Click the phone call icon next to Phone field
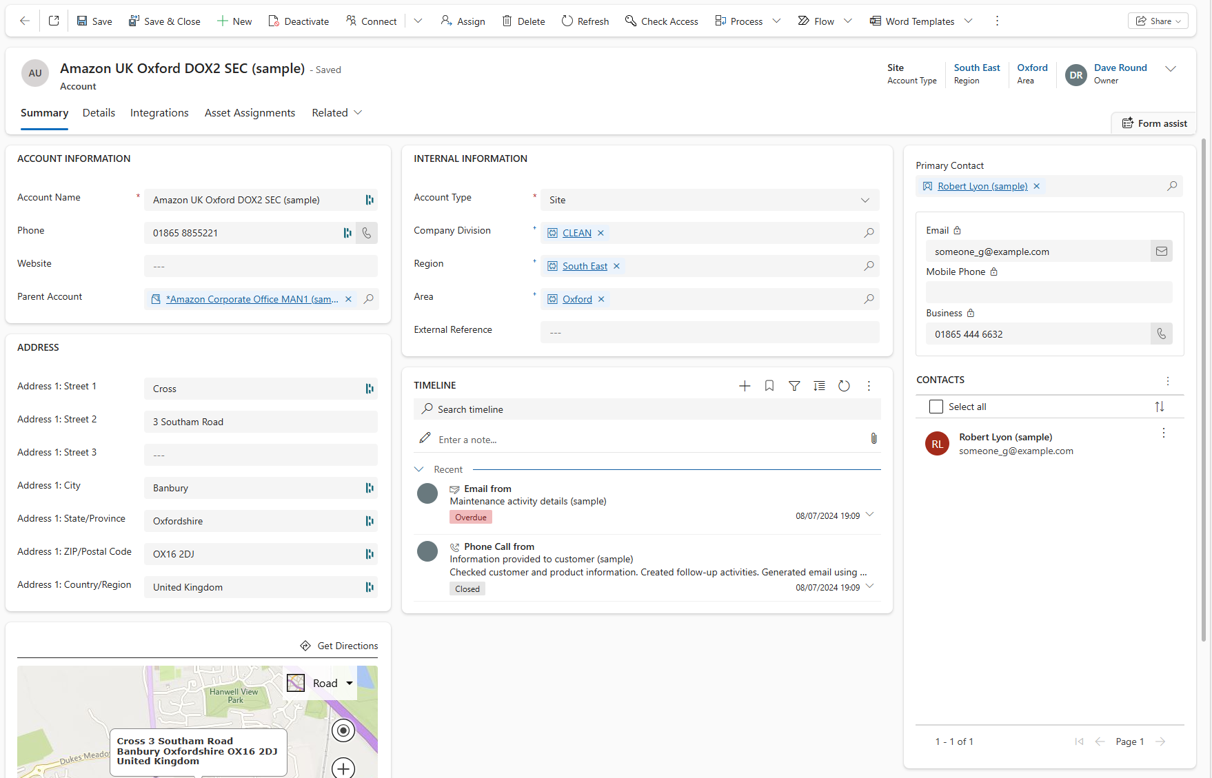1212x778 pixels. click(367, 233)
